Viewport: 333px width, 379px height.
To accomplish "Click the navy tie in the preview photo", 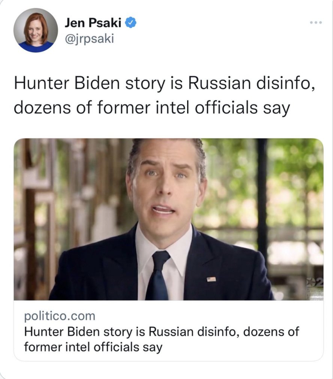I will tap(158, 275).
